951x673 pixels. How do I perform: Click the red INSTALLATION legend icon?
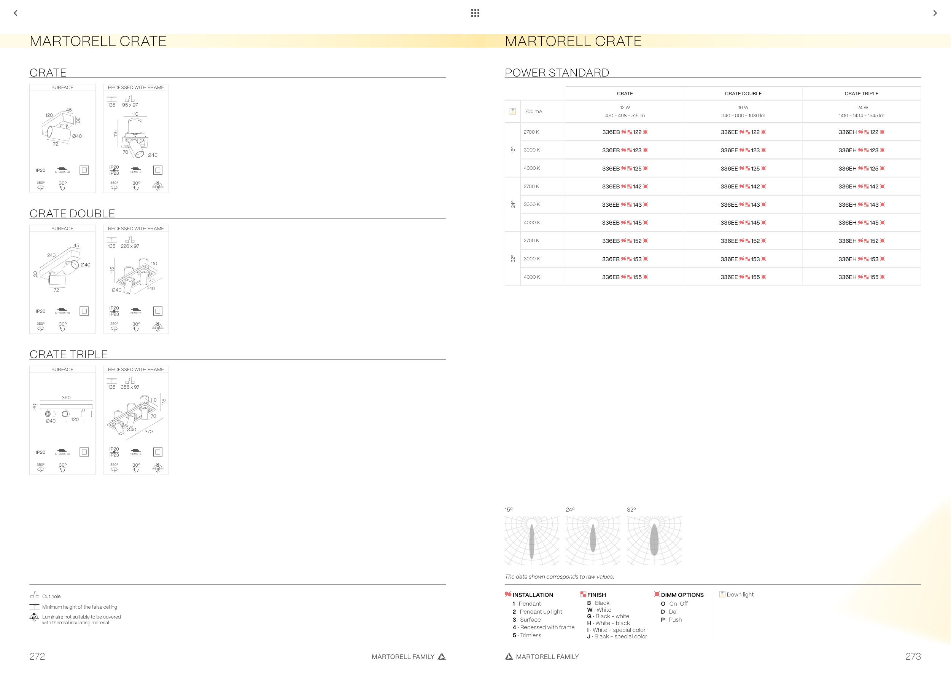pyautogui.click(x=508, y=594)
